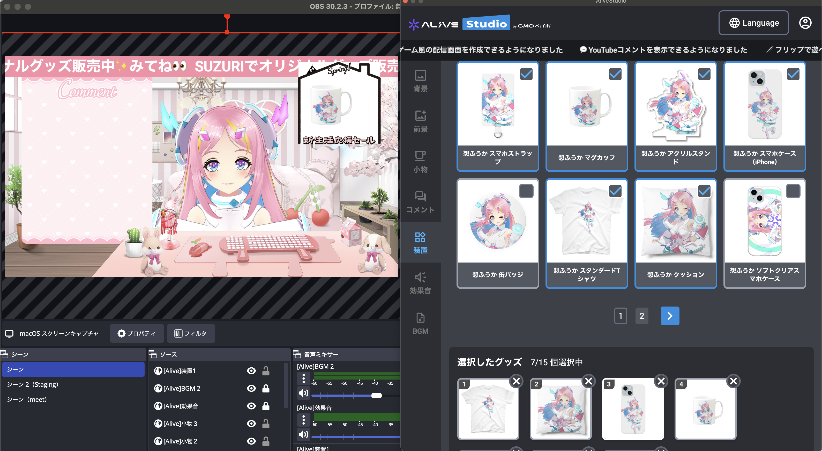
Task: Open the コメント comment sidebar section
Action: [x=420, y=202]
